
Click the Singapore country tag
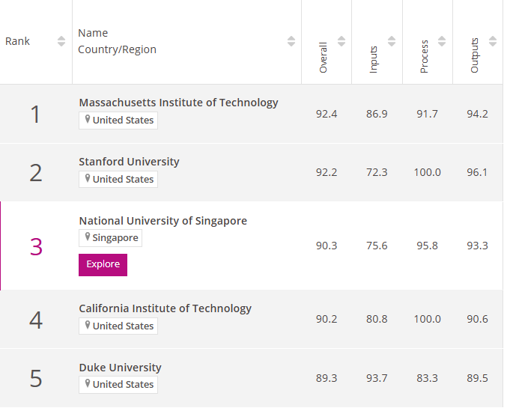111,238
